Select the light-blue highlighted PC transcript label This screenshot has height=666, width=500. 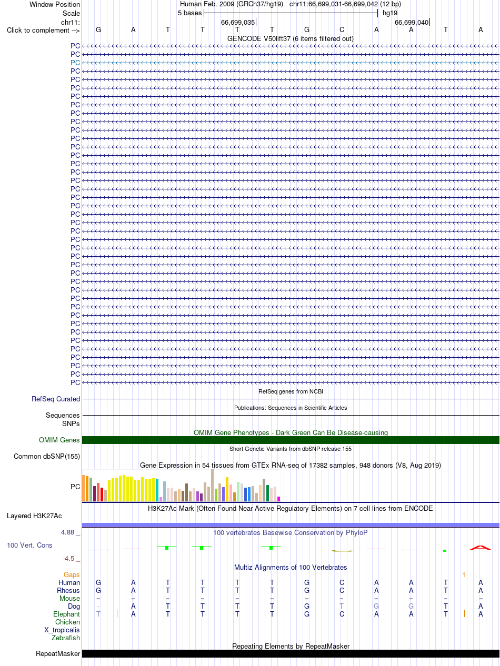point(75,63)
